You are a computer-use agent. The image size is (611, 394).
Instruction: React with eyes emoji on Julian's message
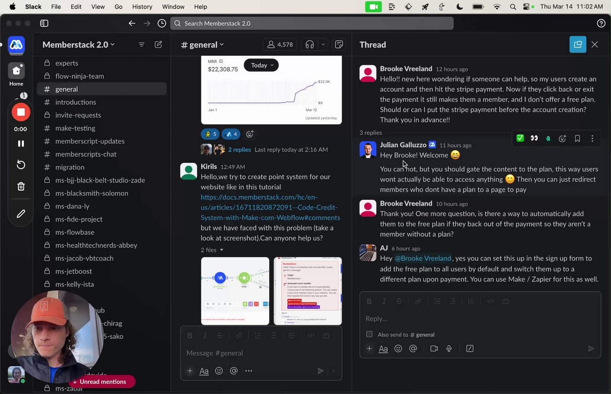534,138
